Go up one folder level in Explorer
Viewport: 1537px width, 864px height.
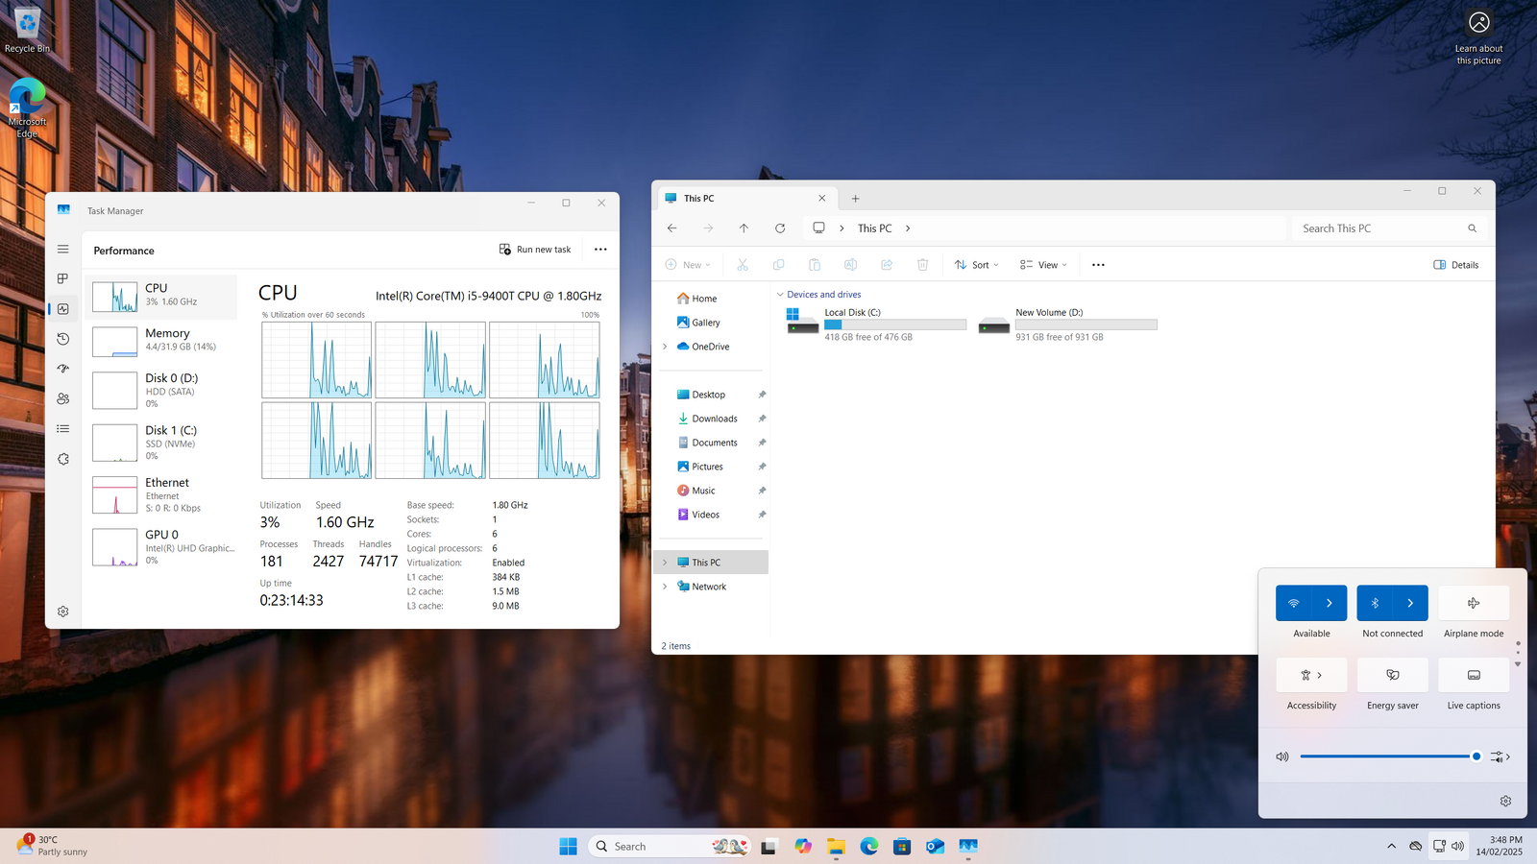click(x=744, y=228)
